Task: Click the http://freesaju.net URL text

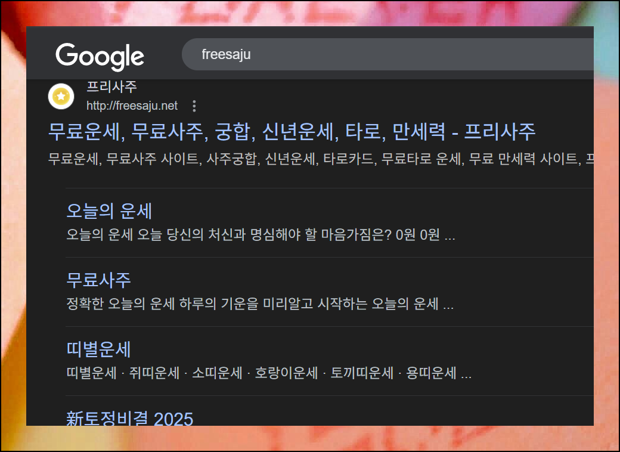Action: click(x=132, y=106)
